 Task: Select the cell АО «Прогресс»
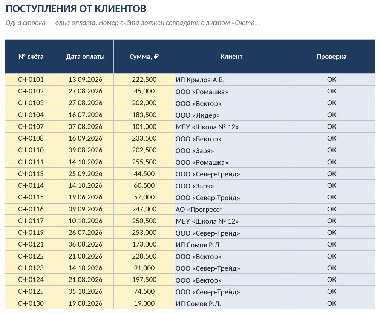(231, 209)
